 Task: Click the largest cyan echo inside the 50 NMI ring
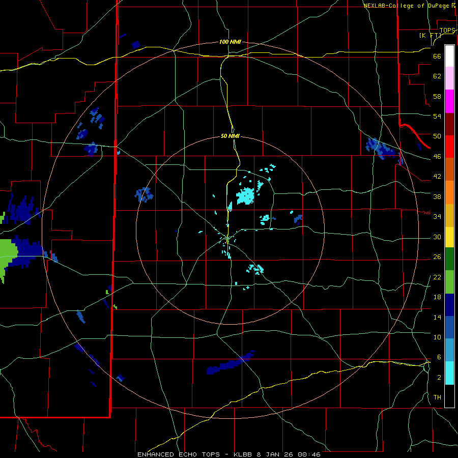(245, 195)
